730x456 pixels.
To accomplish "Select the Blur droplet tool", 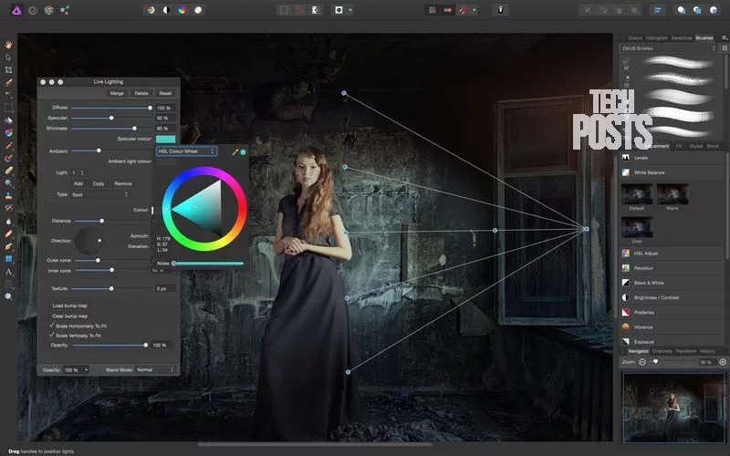I will 8,222.
